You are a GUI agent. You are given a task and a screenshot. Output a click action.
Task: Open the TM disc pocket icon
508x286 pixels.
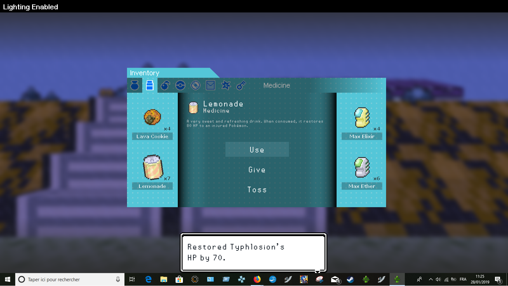[x=196, y=85]
